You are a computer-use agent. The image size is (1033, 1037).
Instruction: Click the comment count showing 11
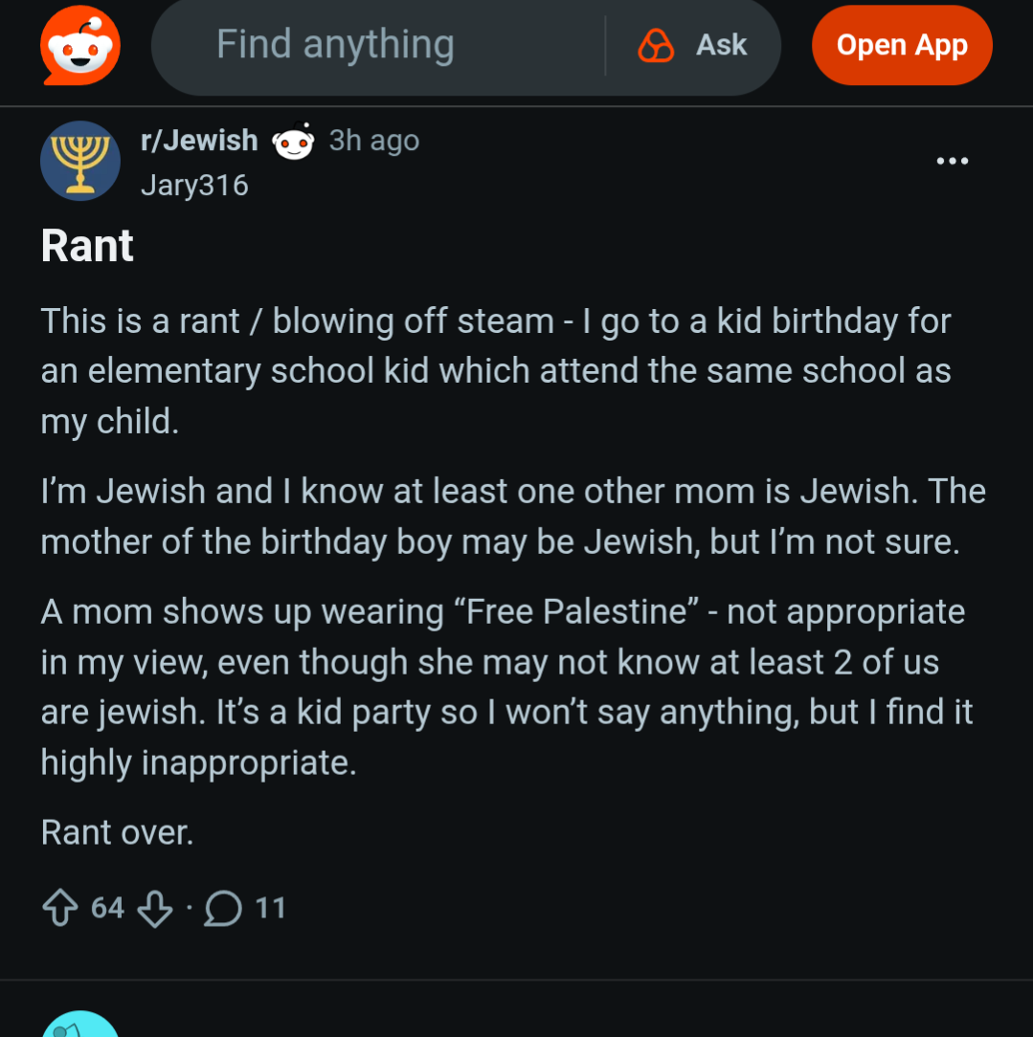point(271,908)
